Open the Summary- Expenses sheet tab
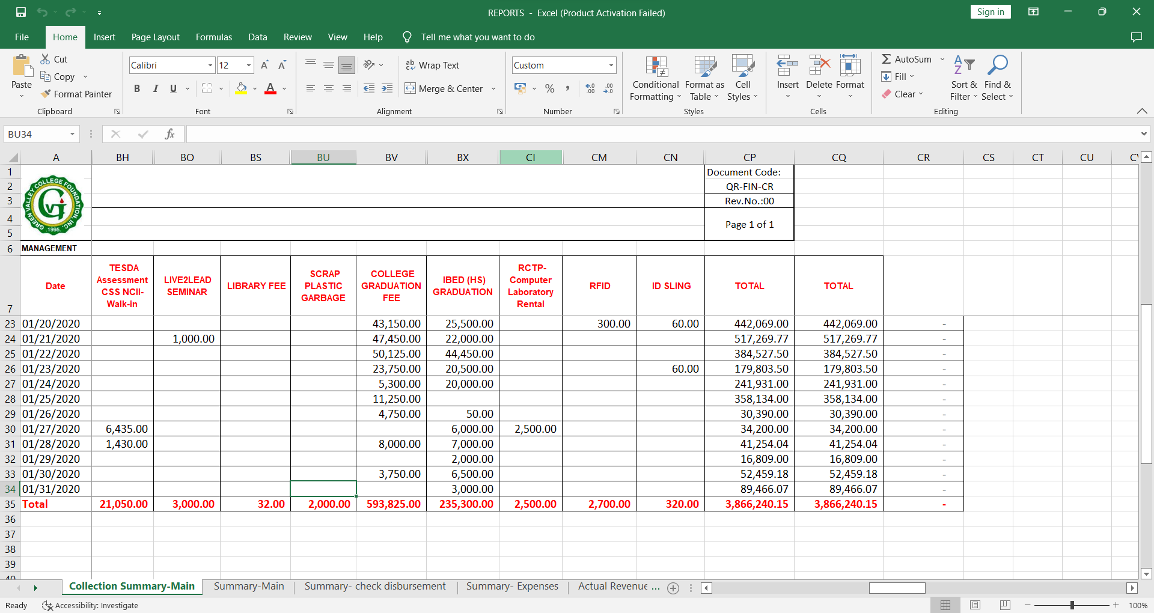 (x=512, y=587)
